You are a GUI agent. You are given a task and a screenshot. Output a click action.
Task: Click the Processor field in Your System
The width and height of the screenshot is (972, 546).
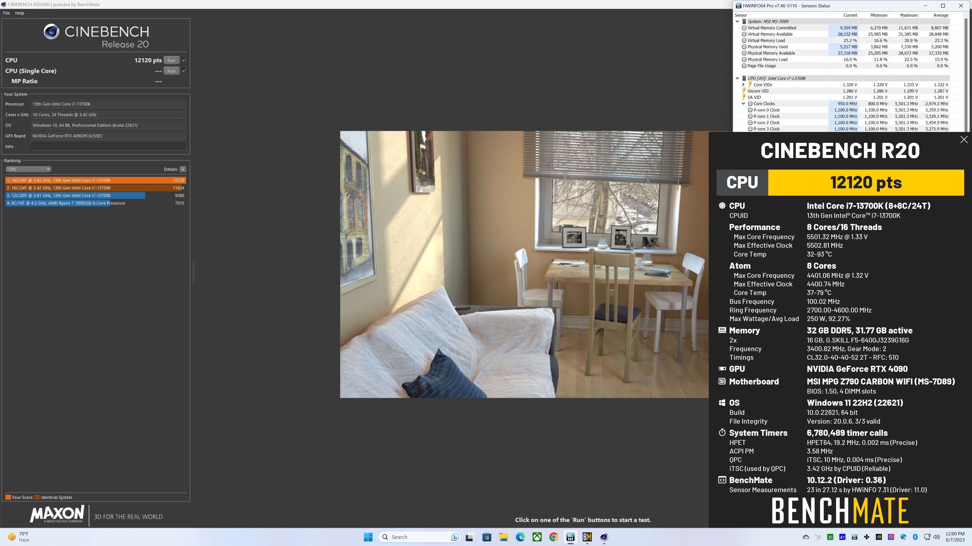point(108,104)
